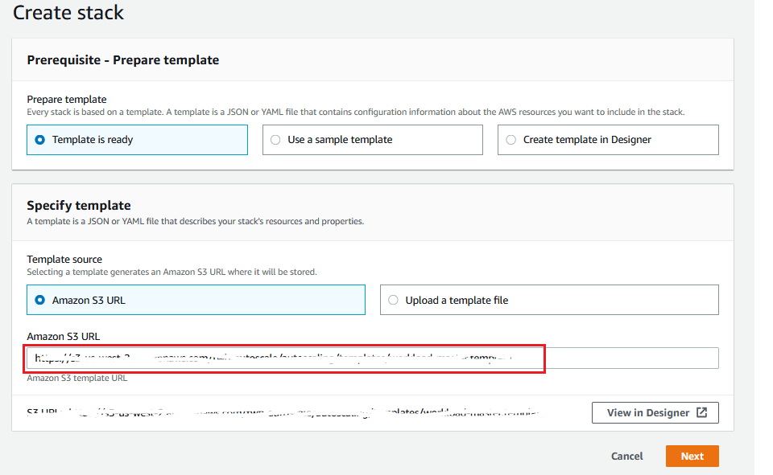Click the "Selecting a template generates" helper text
The image size is (773, 475).
click(x=172, y=272)
